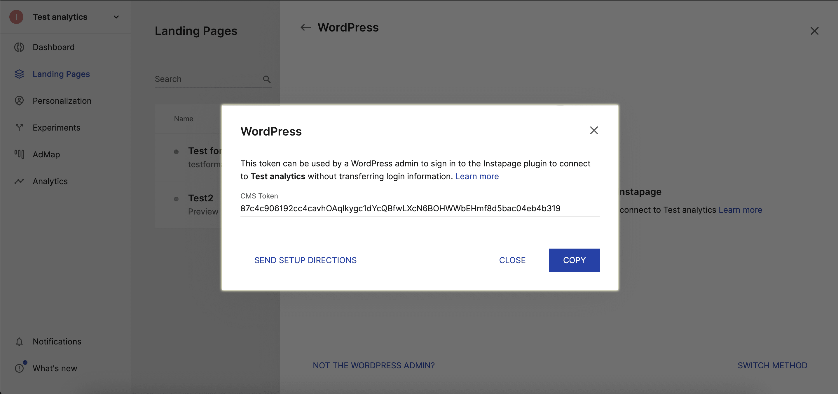Click the Landing Pages layers icon
Screen dimensions: 838x394
pyautogui.click(x=19, y=74)
